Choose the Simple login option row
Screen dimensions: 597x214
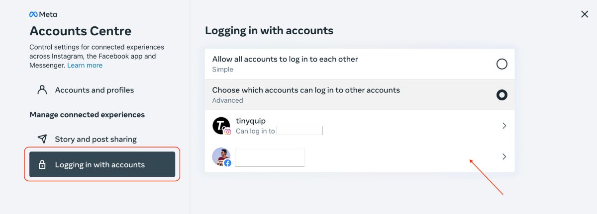(360, 64)
